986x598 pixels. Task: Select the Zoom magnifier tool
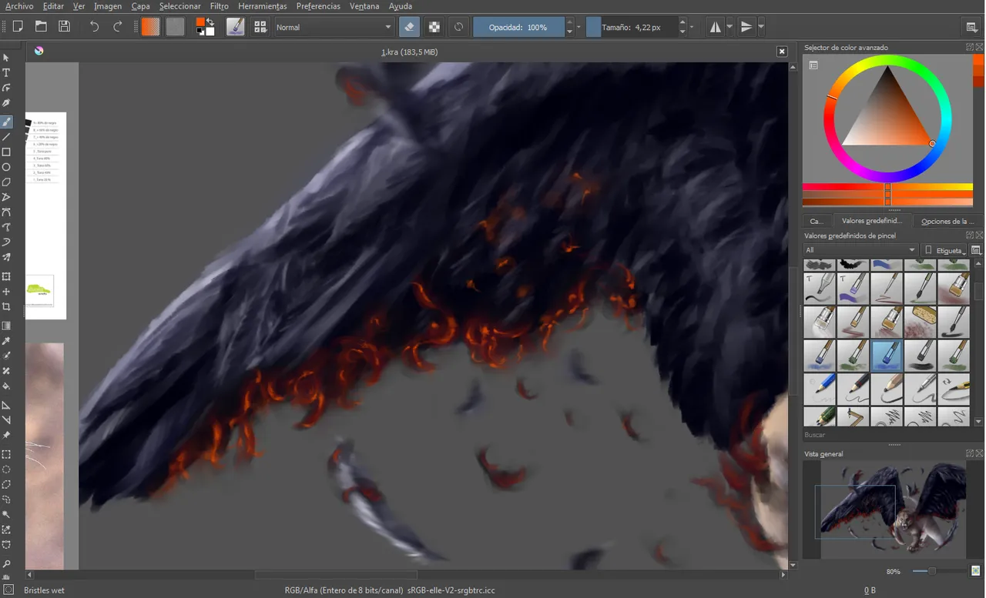(6, 564)
